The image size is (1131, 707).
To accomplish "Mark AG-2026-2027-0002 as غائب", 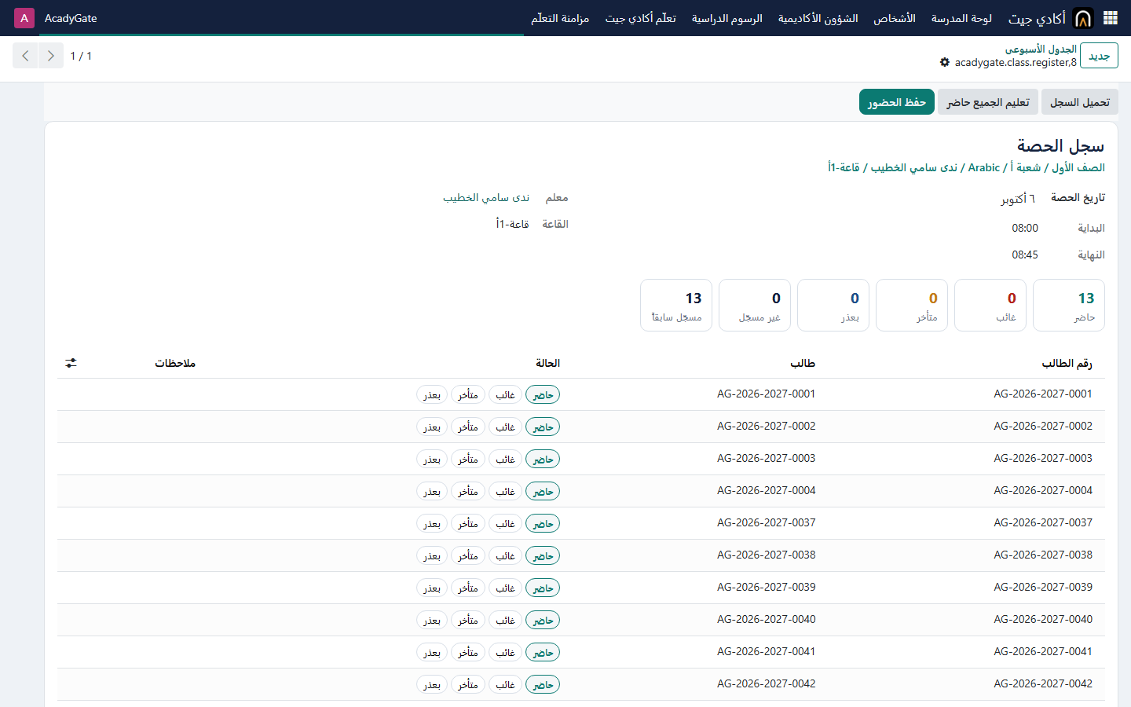I will [x=505, y=427].
